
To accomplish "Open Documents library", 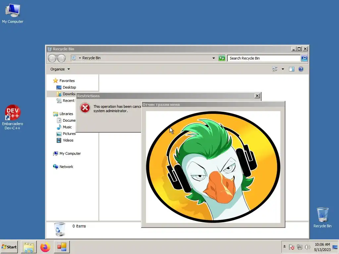I will [66, 120].
